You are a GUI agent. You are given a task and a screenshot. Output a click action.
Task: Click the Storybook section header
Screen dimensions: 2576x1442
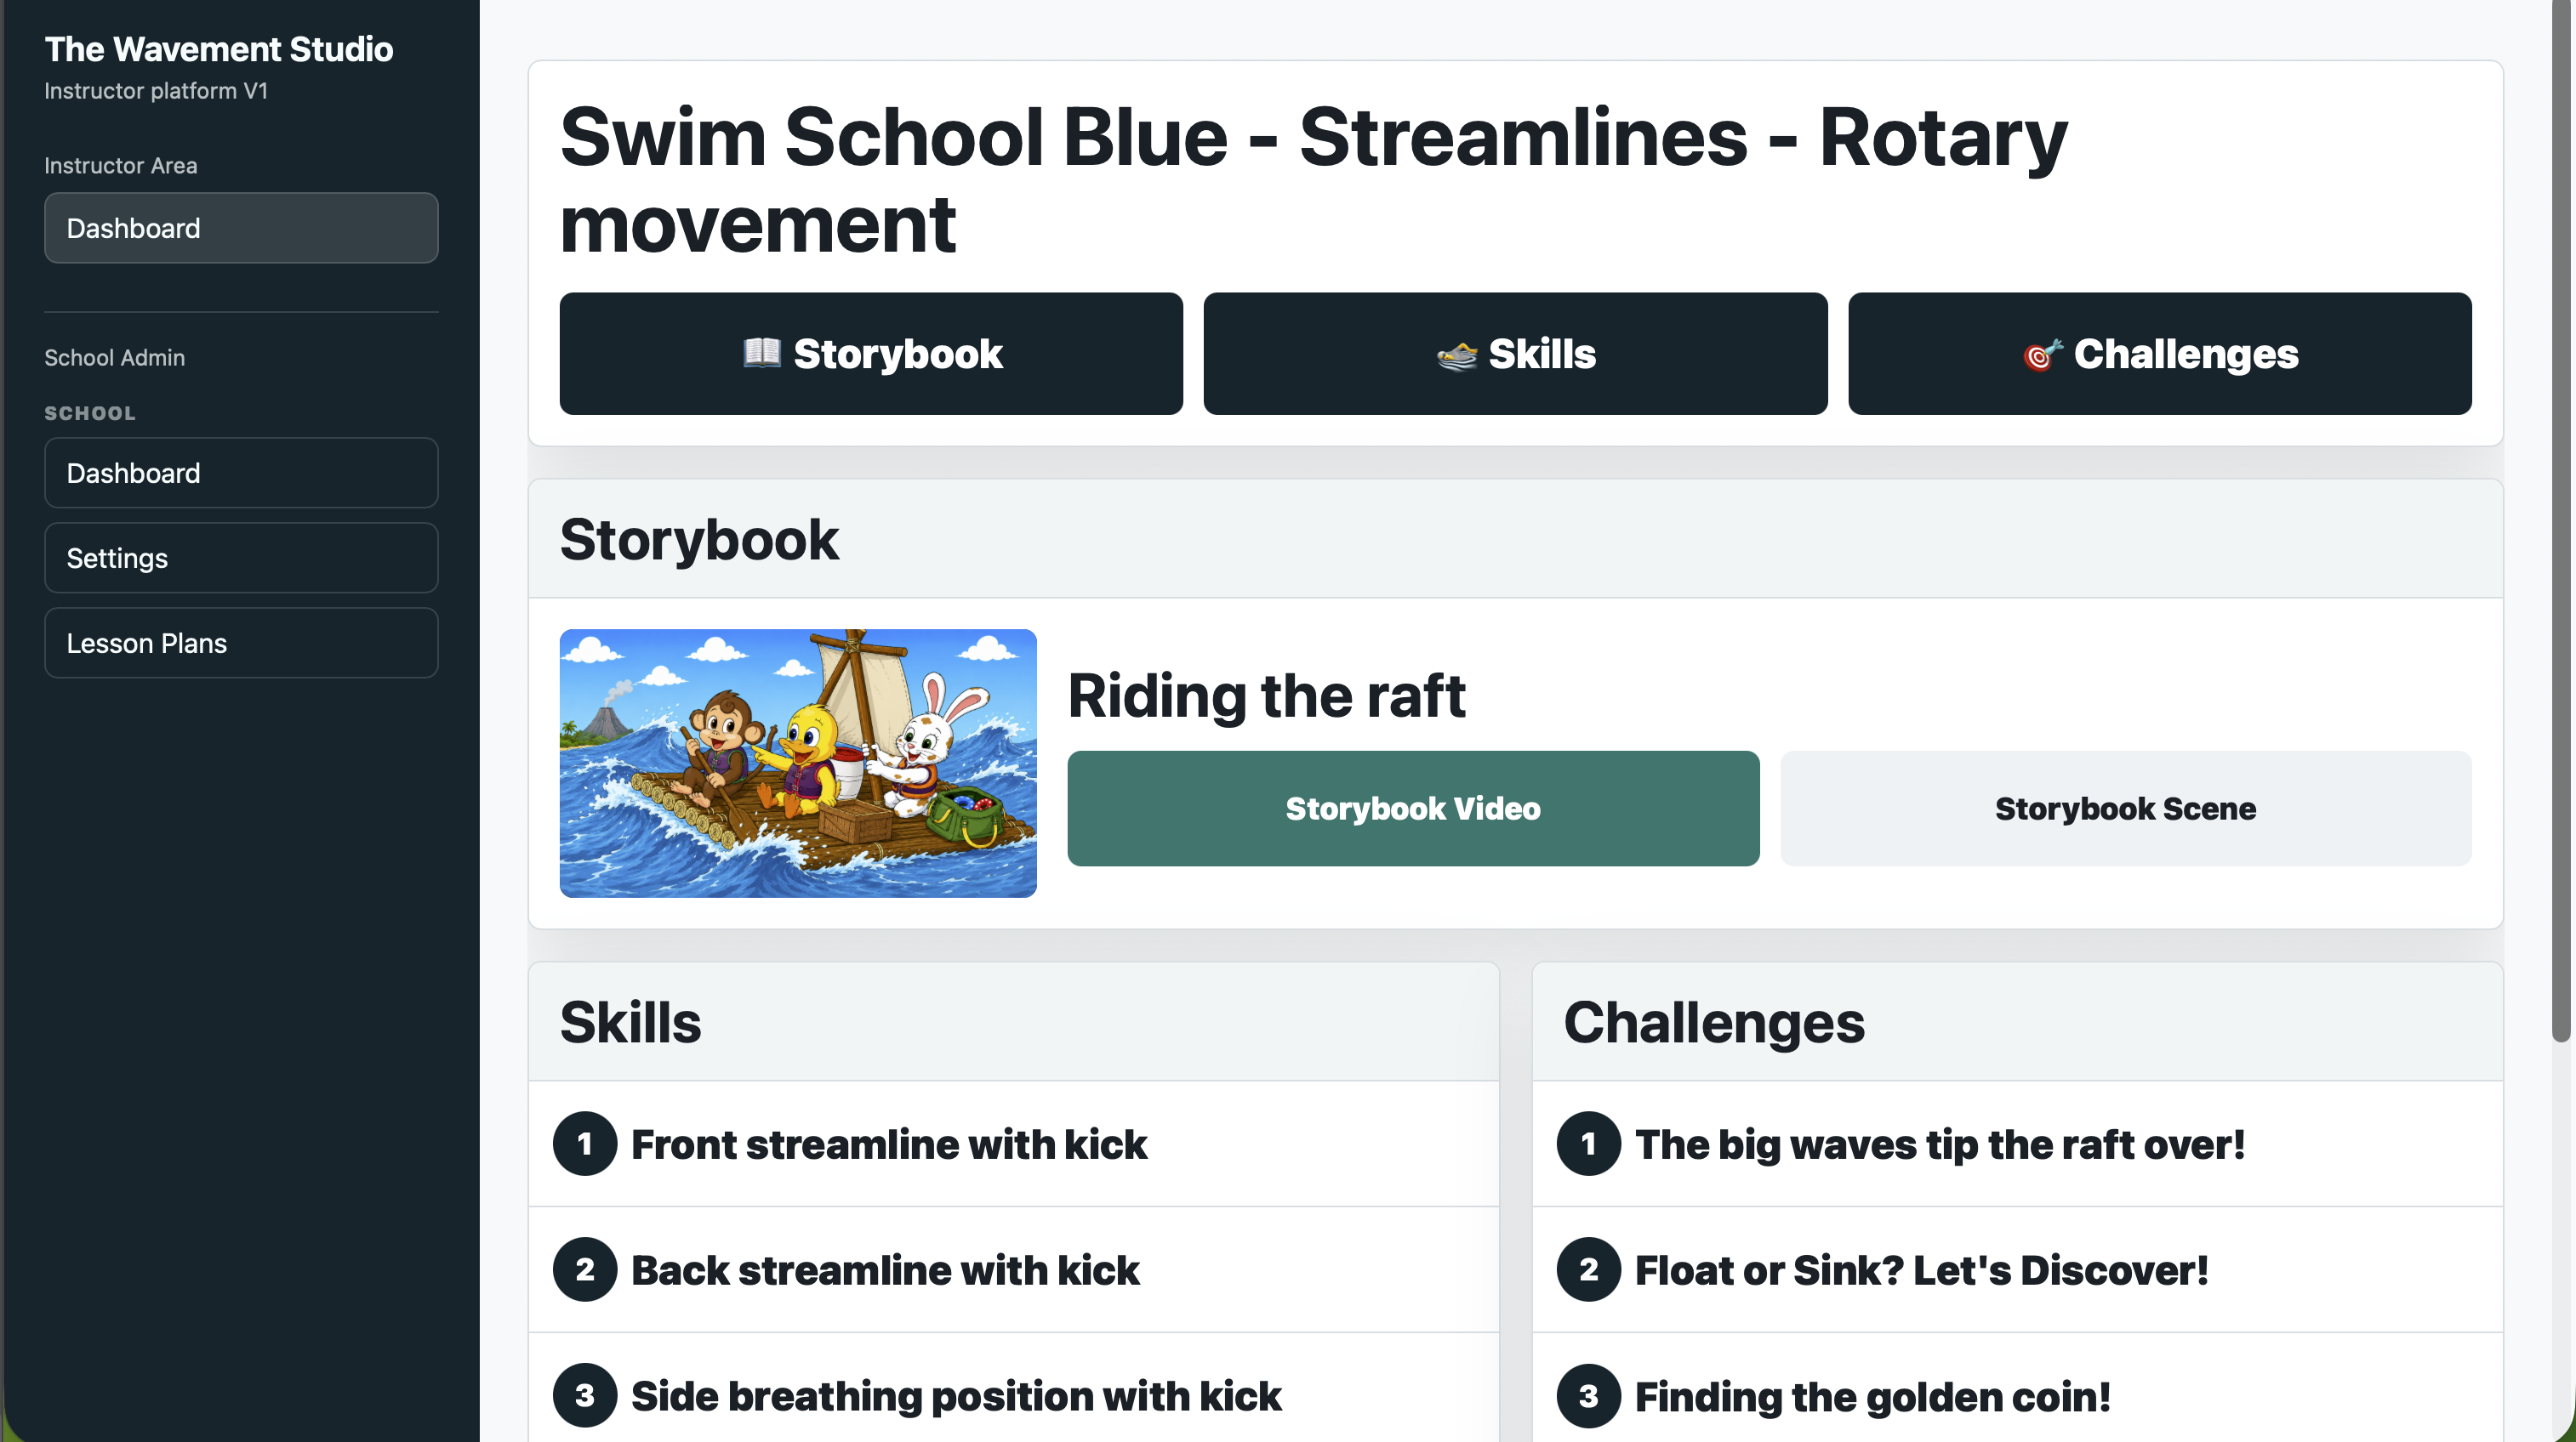[x=1515, y=539]
